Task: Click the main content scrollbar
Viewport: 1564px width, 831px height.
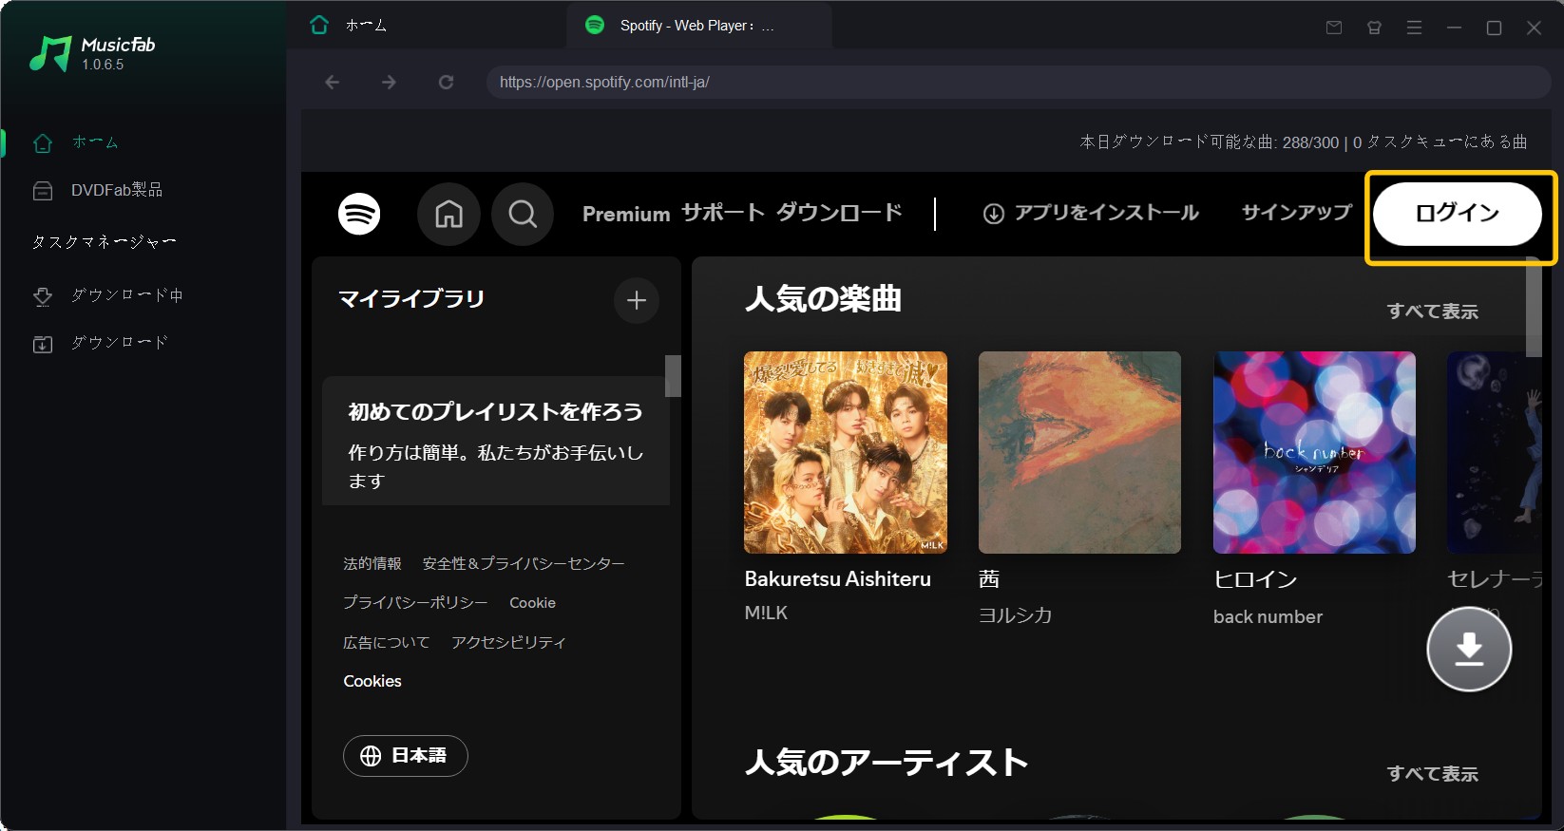Action: [1534, 307]
